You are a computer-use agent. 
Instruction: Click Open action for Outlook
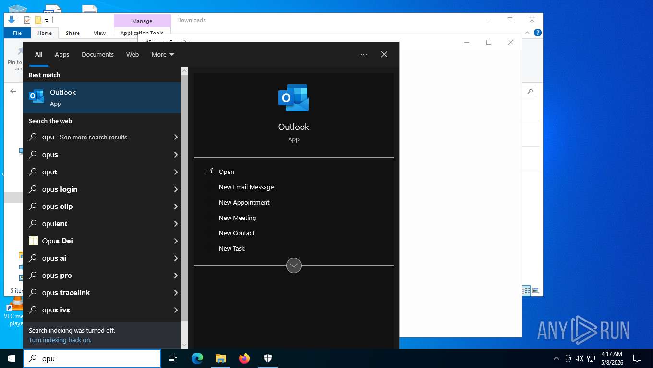(227, 172)
